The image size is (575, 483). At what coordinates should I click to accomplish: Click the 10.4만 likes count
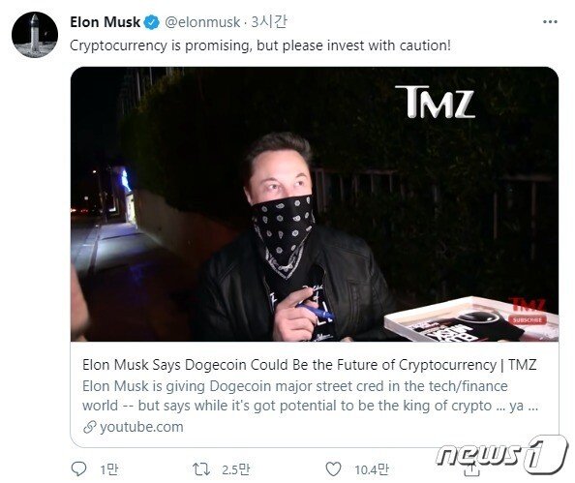click(372, 469)
